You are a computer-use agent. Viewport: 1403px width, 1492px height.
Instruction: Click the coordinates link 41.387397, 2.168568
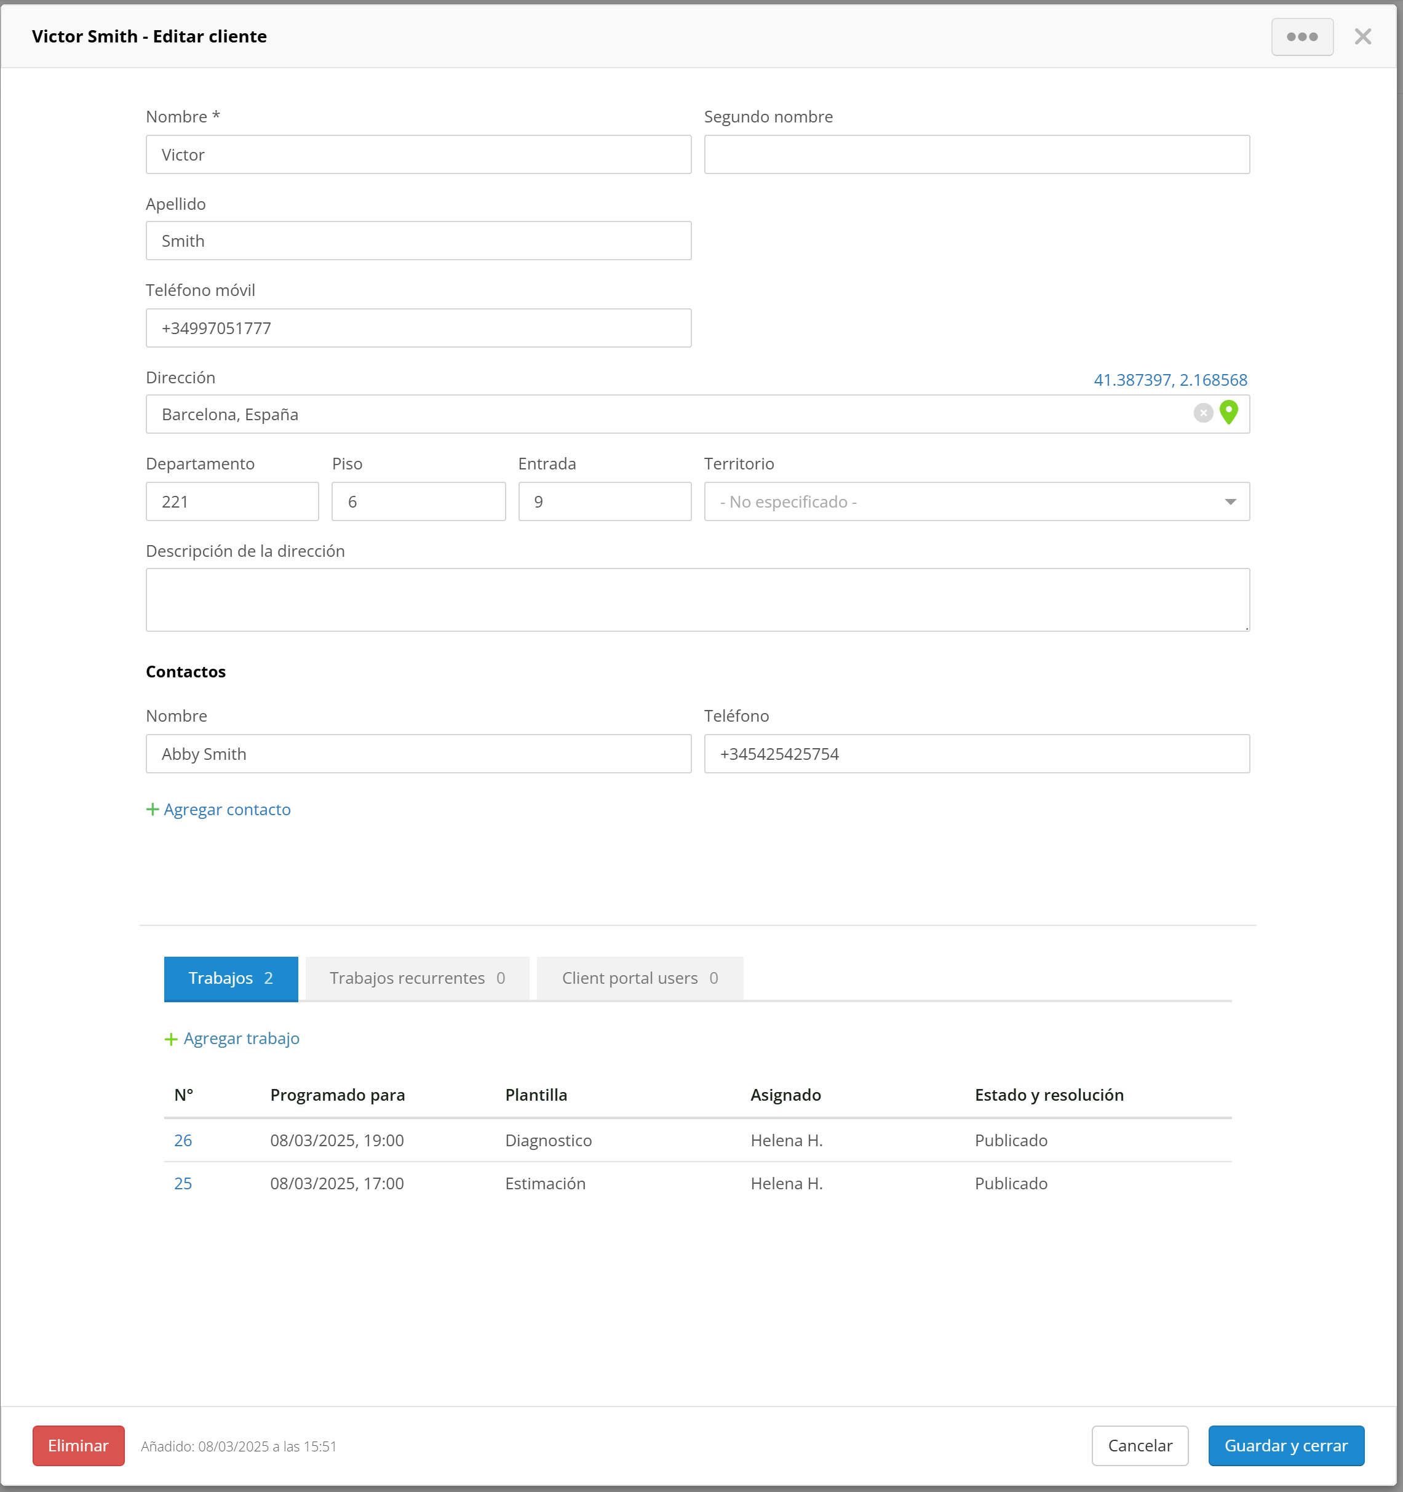(1170, 380)
